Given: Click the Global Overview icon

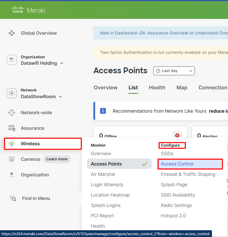Looking at the screenshot, I should tap(12, 33).
